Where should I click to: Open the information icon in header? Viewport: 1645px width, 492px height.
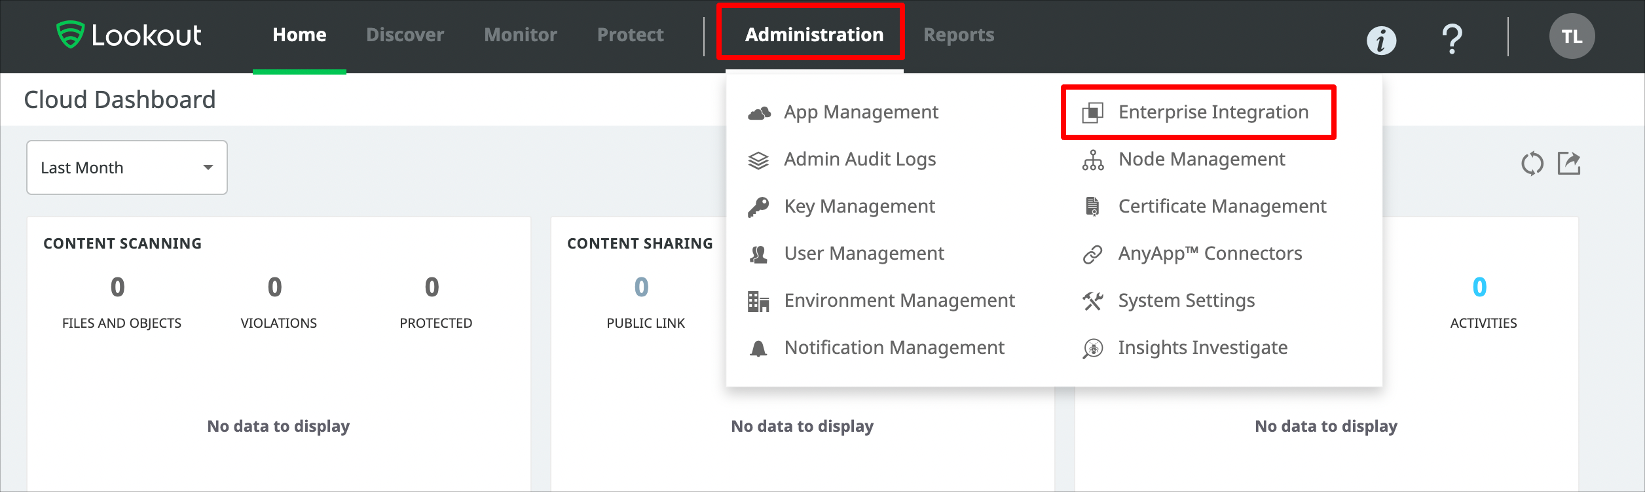[x=1381, y=41]
